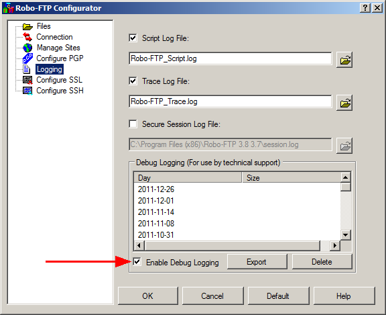Select the Logging tree item
Viewport: 386px width, 315px height.
pos(50,69)
